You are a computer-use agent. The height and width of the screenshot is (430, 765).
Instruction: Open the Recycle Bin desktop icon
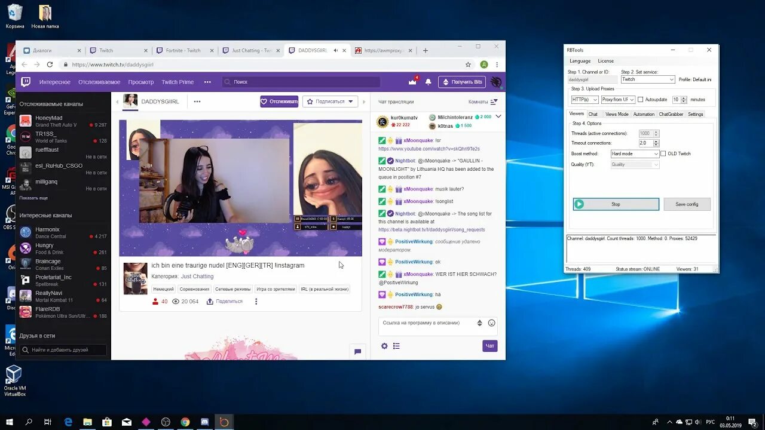coord(15,17)
